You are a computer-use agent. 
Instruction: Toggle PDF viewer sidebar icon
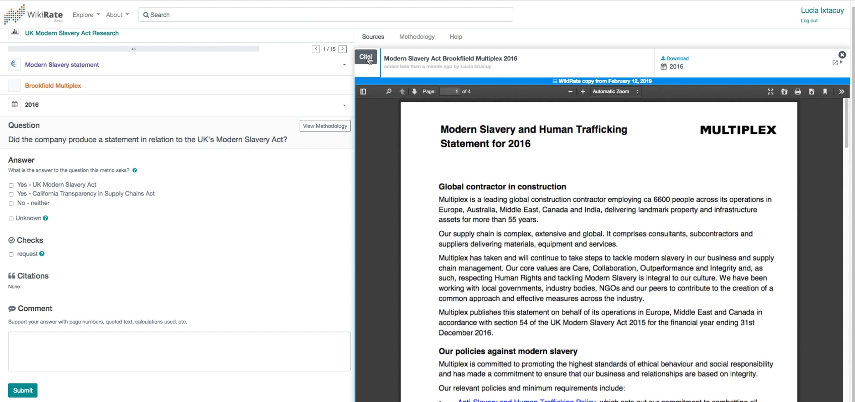(363, 91)
